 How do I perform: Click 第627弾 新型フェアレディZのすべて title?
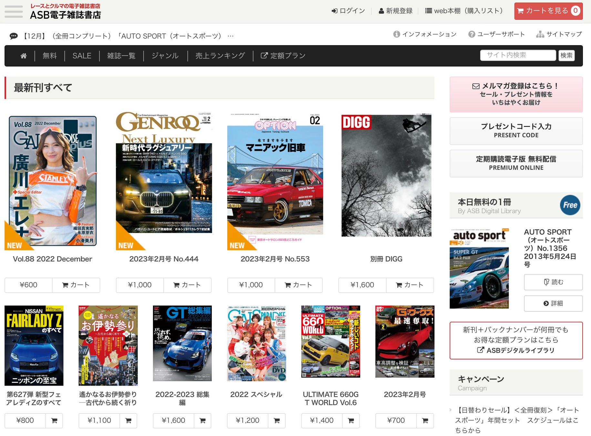[34, 399]
